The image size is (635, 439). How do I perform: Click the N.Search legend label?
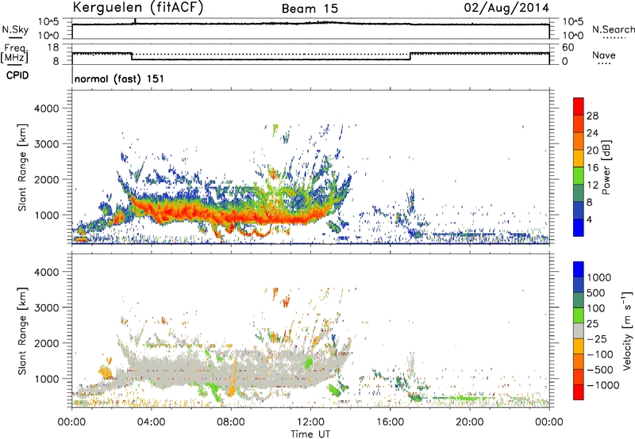613,29
